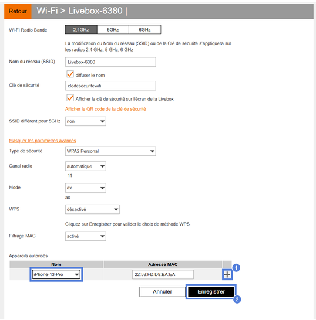Click the Appareils autorisés label
The height and width of the screenshot is (320, 316).
[x=28, y=256]
